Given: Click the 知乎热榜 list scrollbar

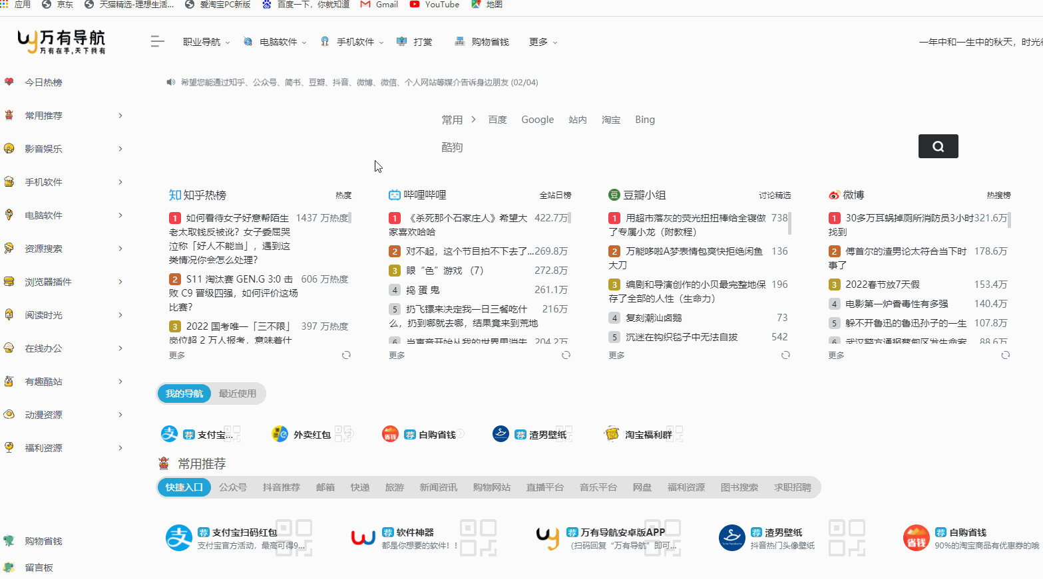Looking at the screenshot, I should [350, 217].
